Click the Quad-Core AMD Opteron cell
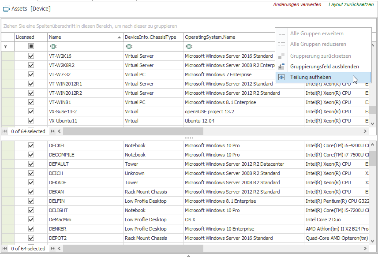 (x=337, y=238)
